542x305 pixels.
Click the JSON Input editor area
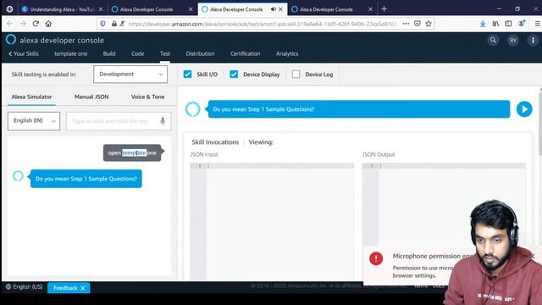pos(272,221)
